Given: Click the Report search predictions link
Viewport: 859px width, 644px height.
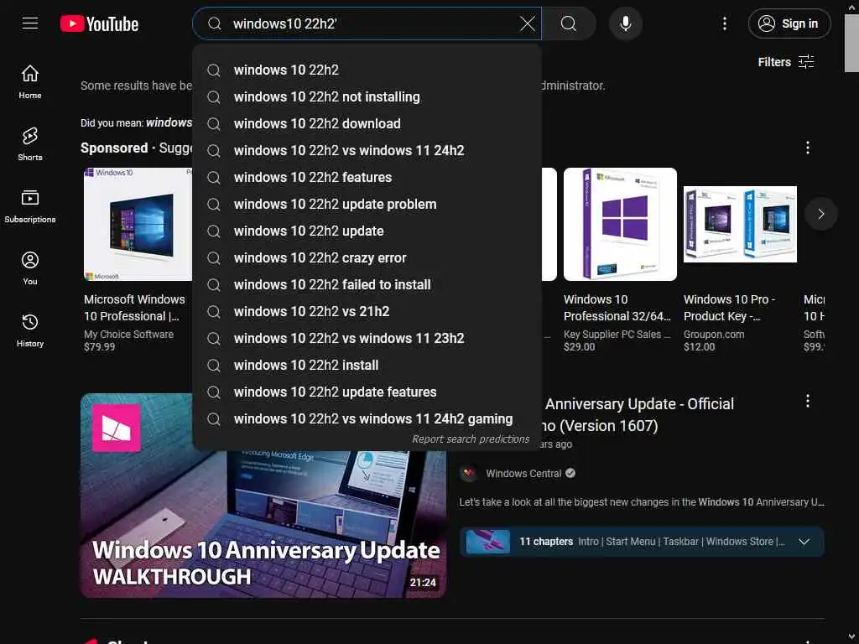Looking at the screenshot, I should click(x=470, y=439).
